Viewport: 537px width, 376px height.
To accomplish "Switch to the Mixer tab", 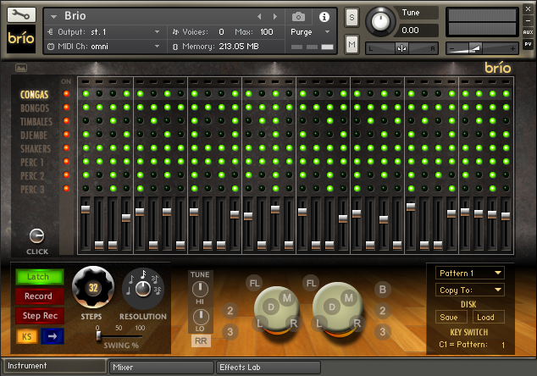I will 161,367.
